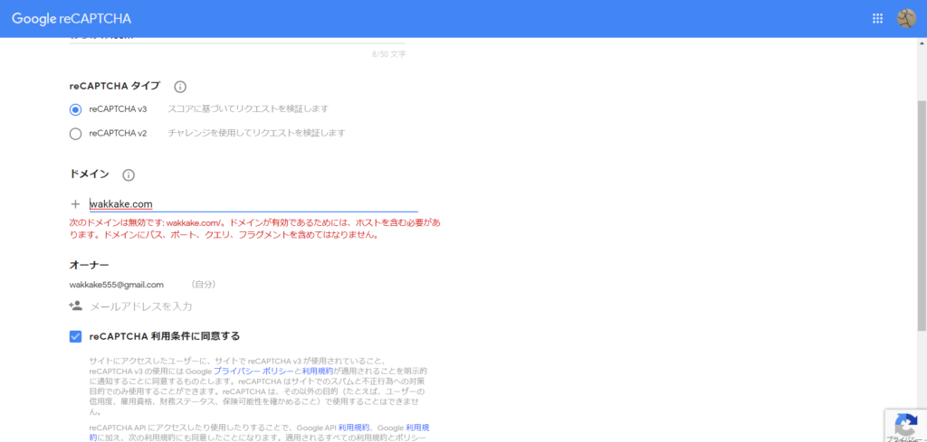Select the reCAPTCHA v3 radio button

coord(76,109)
